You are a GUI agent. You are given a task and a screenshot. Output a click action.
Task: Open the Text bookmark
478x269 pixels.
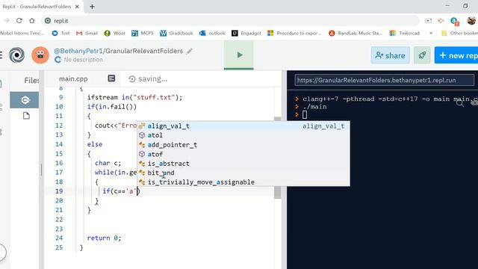[x=61, y=33]
